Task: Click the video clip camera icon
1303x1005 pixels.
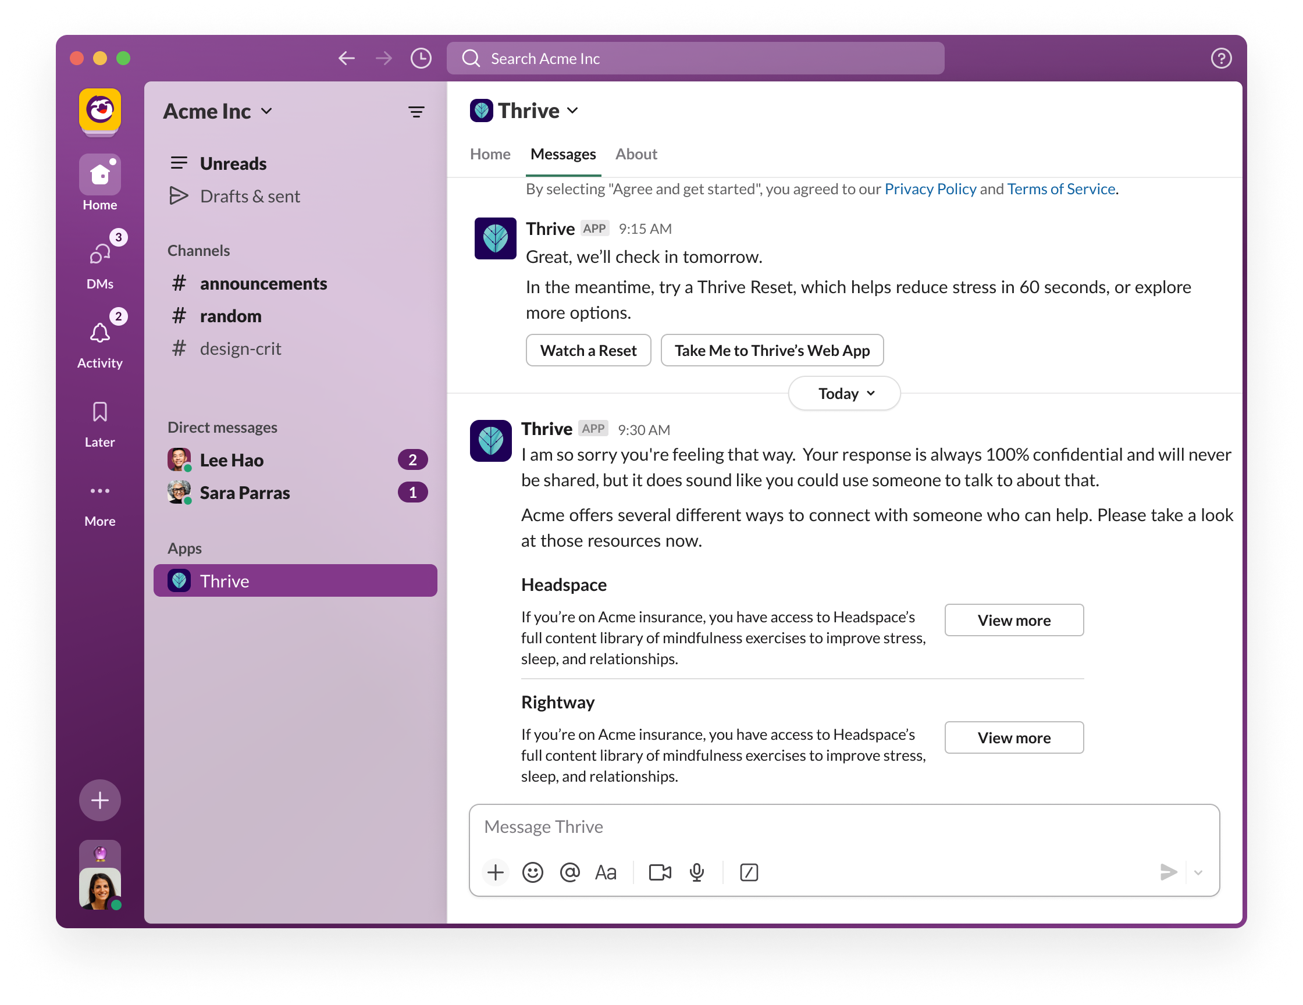Action: 660,872
